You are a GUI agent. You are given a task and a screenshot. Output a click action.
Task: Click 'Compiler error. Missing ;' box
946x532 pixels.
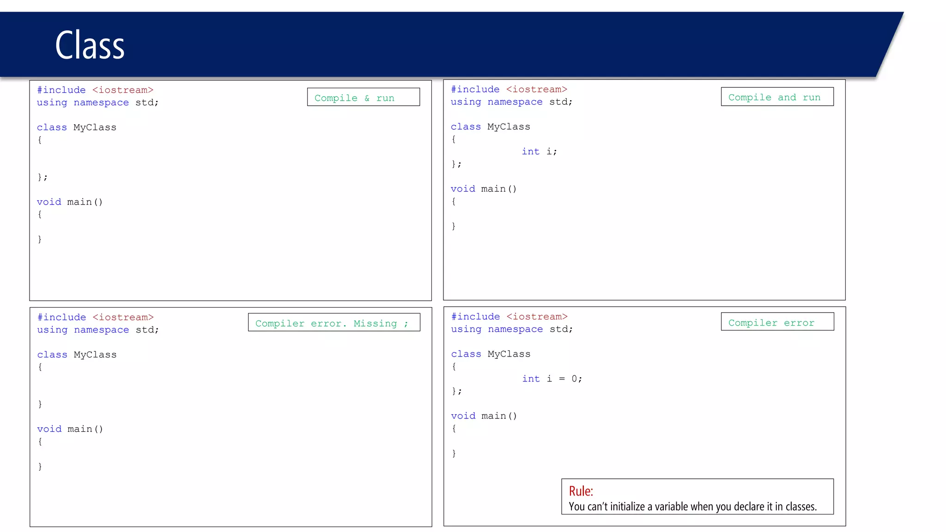point(334,323)
